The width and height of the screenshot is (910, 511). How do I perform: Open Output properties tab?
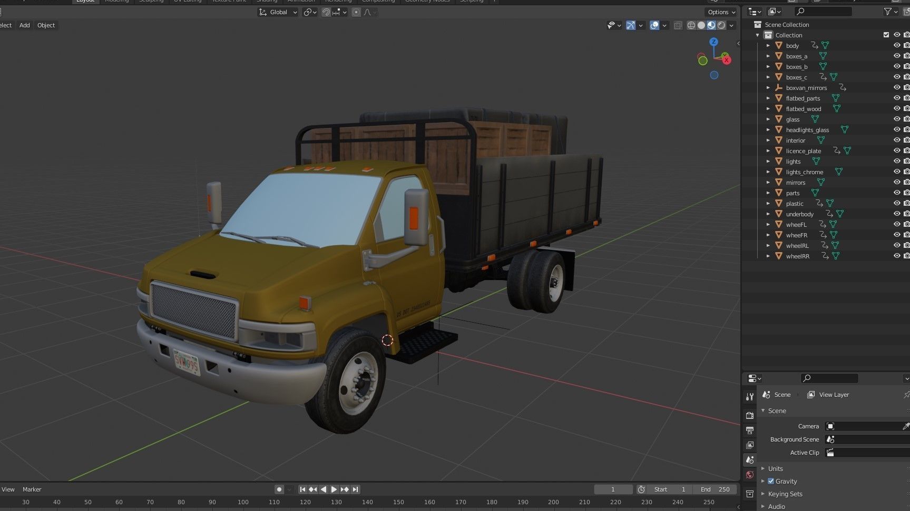pos(750,430)
